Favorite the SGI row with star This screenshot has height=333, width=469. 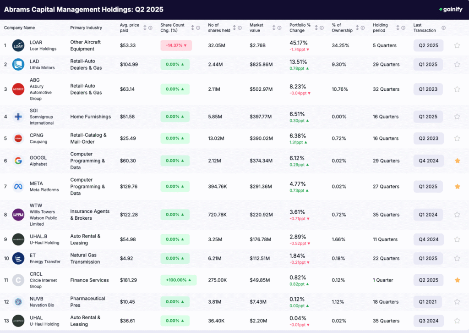tap(457, 117)
